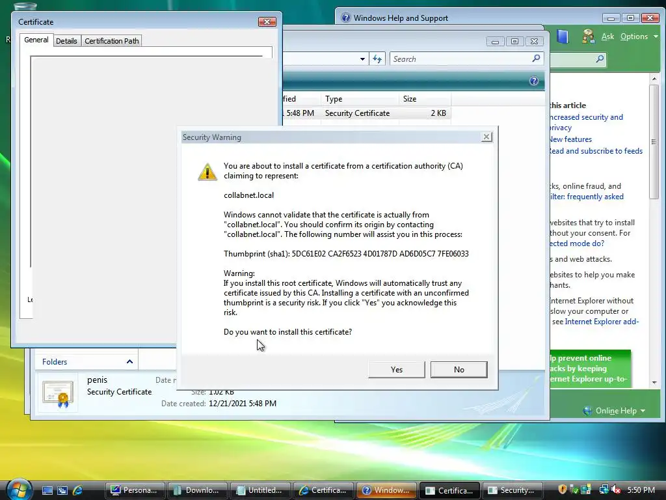Open 'Read and subscribe to feeds' link
The width and height of the screenshot is (666, 500).
coord(595,151)
